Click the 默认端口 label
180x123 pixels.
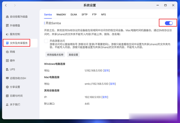49,104
